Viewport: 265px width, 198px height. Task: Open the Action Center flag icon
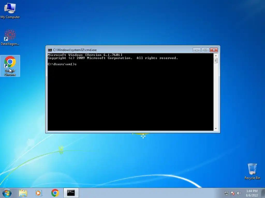(x=233, y=193)
